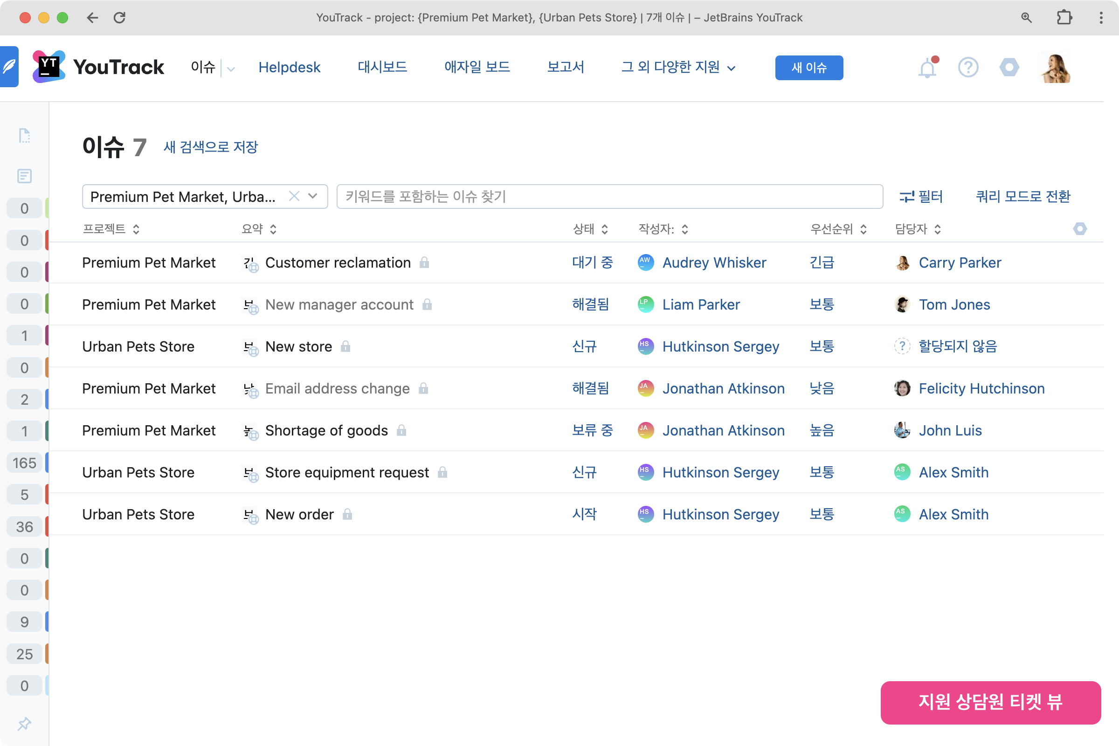This screenshot has height=746, width=1119.
Task: Click the help question mark icon
Action: [968, 68]
